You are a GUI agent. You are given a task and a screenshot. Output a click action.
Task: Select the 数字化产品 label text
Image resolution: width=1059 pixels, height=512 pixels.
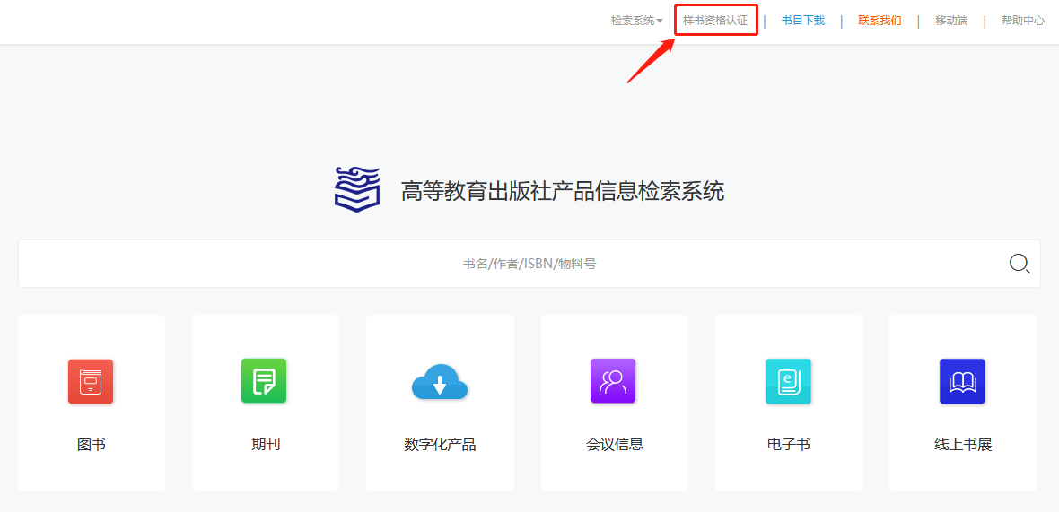click(440, 446)
